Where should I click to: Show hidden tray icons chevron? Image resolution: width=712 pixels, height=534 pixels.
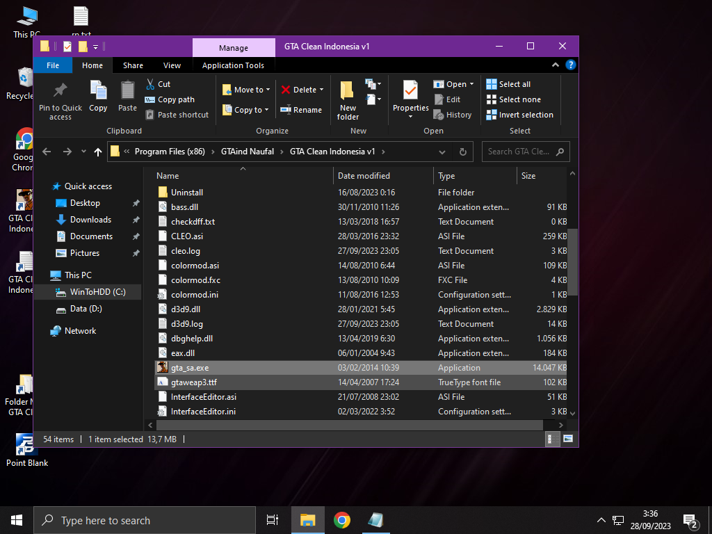601,520
